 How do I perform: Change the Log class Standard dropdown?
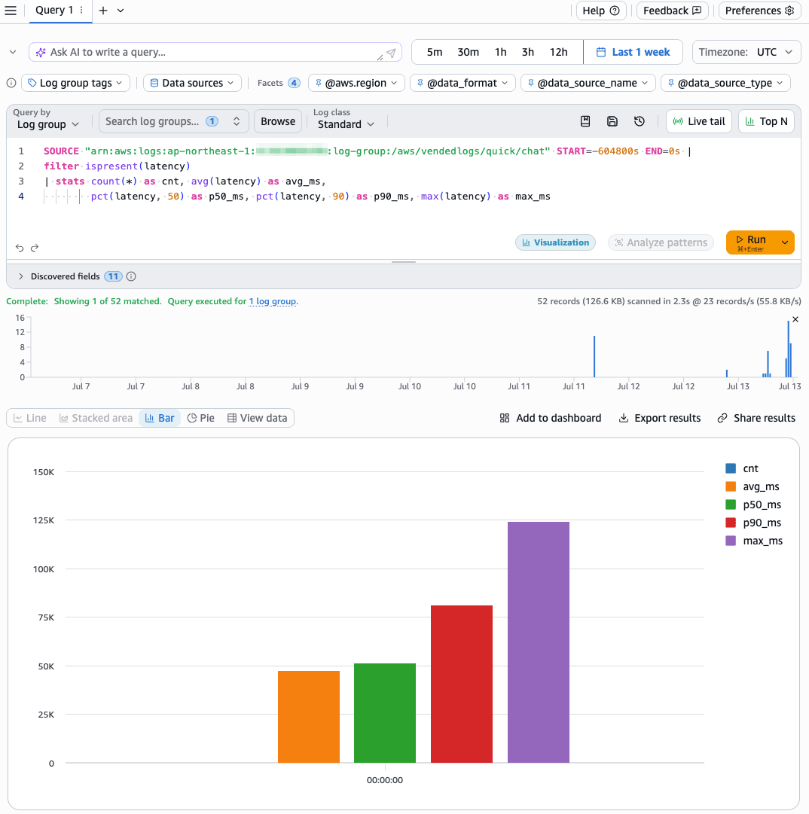point(346,124)
